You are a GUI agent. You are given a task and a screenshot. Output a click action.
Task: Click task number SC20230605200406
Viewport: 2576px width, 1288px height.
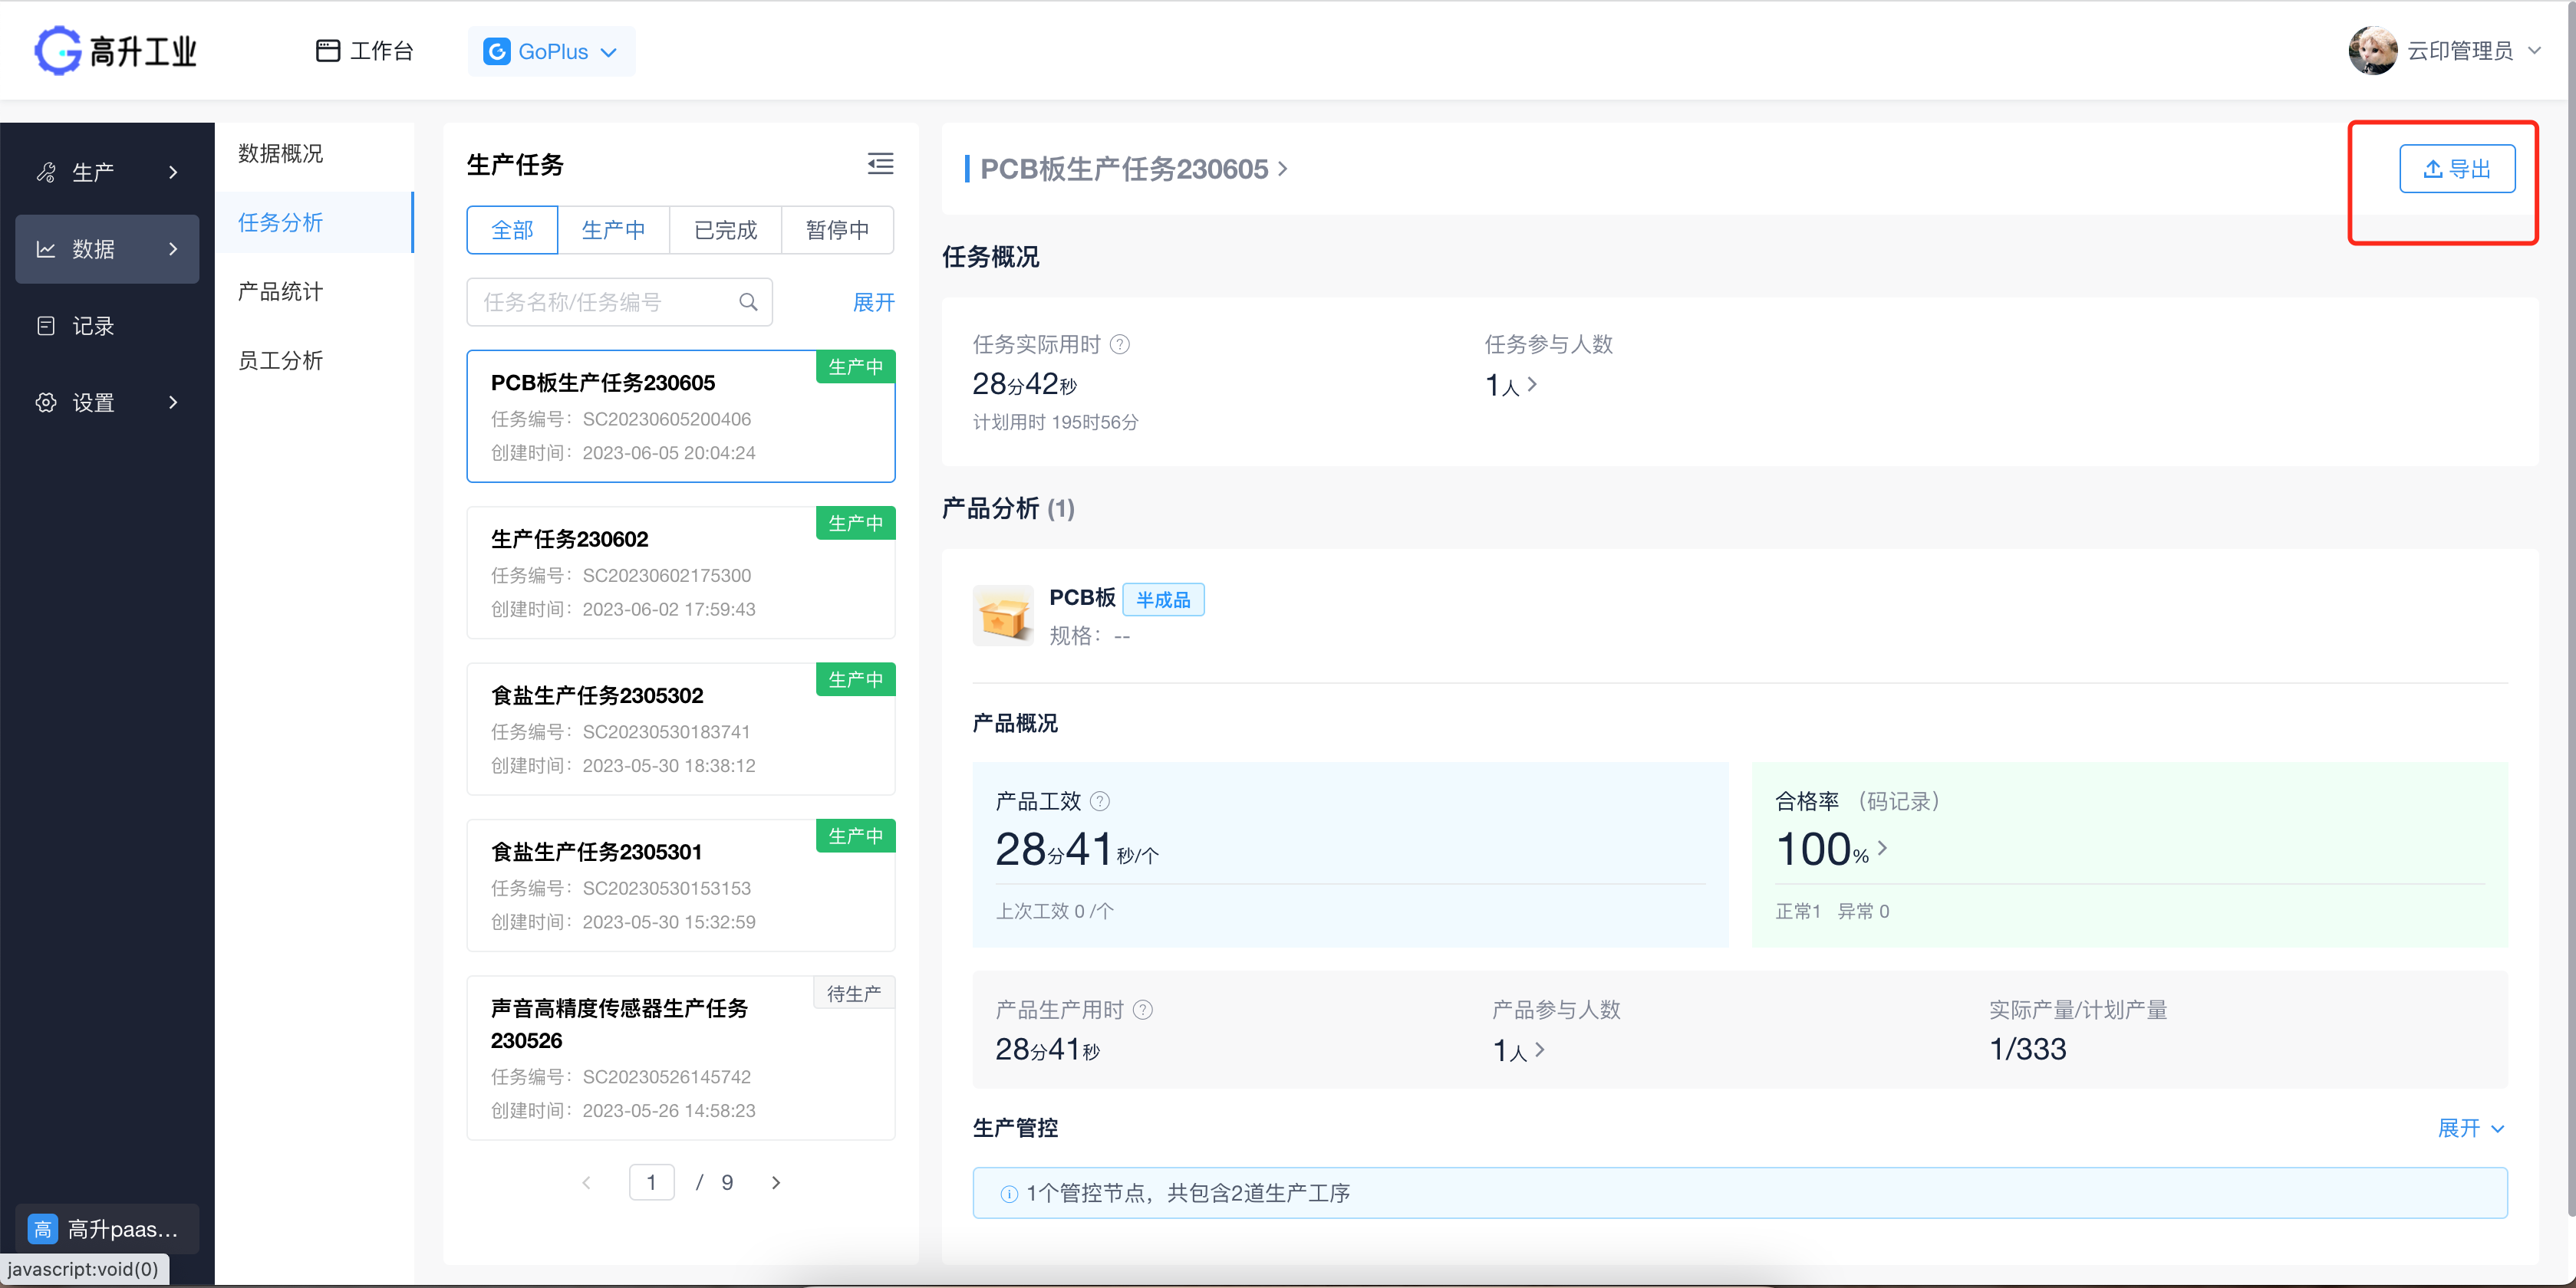(666, 419)
